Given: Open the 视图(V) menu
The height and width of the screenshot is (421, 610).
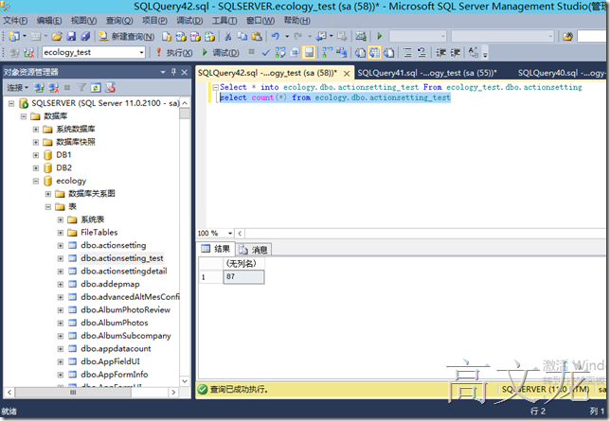Looking at the screenshot, I should pyautogui.click(x=83, y=20).
